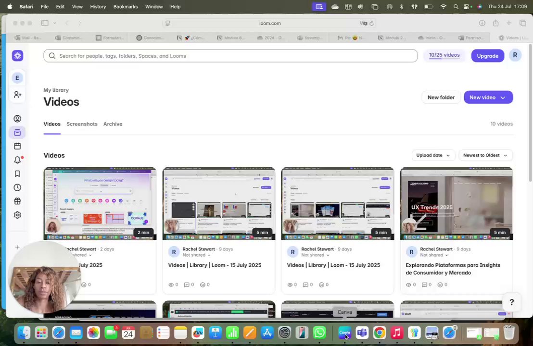533x346 pixels.
Task: Click the plus icon in Loom sidebar
Action: 17,247
